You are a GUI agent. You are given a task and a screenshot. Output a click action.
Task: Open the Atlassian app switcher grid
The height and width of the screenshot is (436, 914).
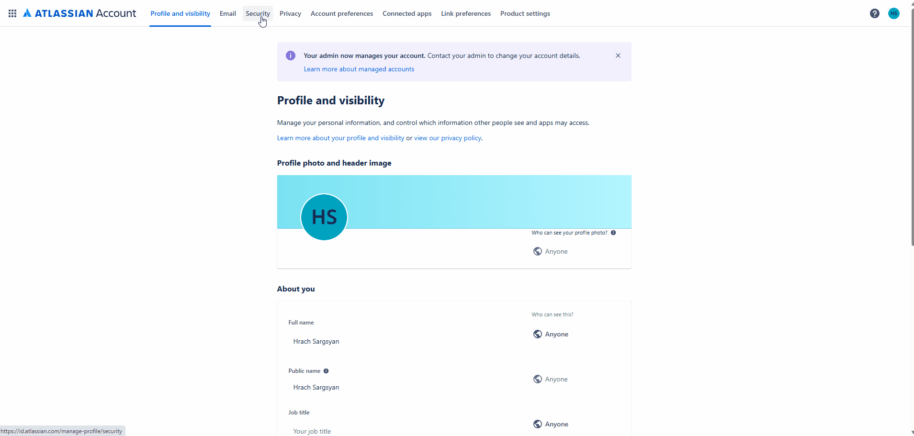[x=12, y=13]
